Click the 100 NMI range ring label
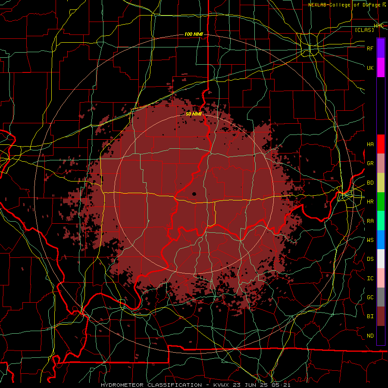Viewport: 388px width, 388px height. click(194, 34)
